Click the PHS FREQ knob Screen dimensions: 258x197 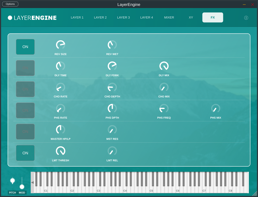coord(164,108)
